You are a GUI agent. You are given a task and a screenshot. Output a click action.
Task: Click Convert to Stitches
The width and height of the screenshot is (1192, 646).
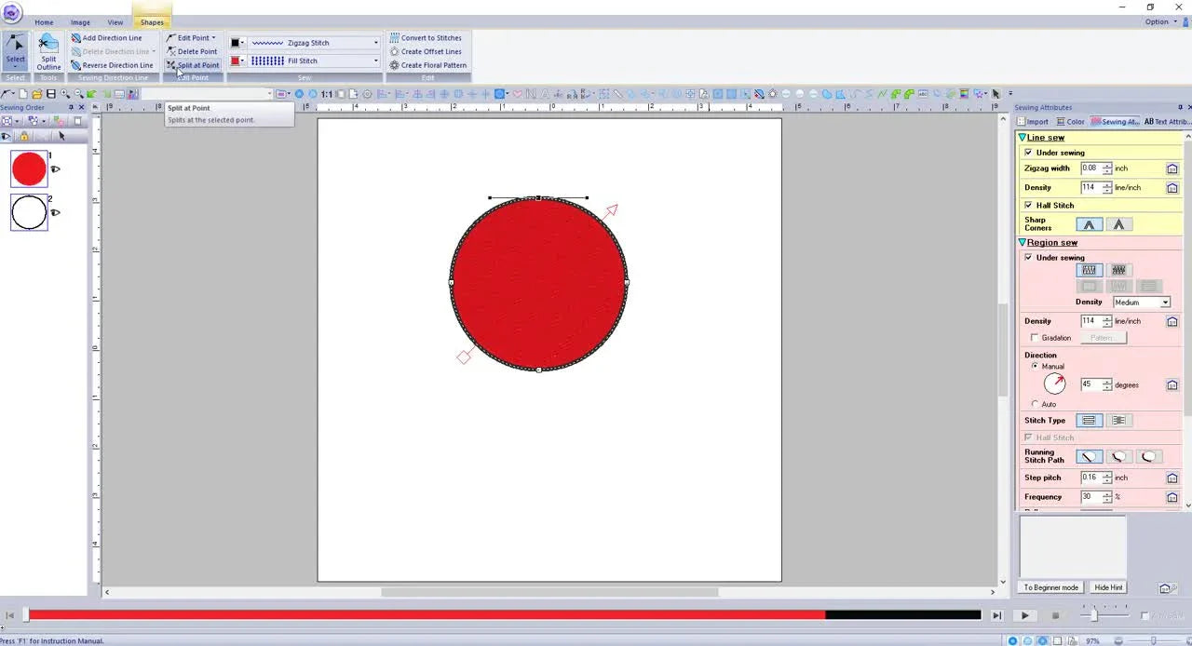click(426, 38)
